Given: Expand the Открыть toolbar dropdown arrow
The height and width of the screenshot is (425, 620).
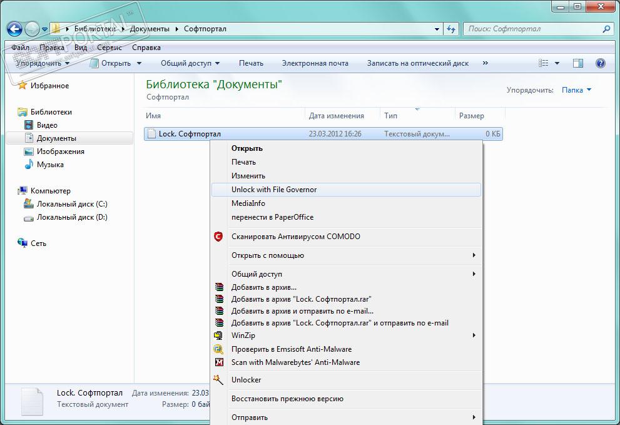Looking at the screenshot, I should click(x=139, y=63).
